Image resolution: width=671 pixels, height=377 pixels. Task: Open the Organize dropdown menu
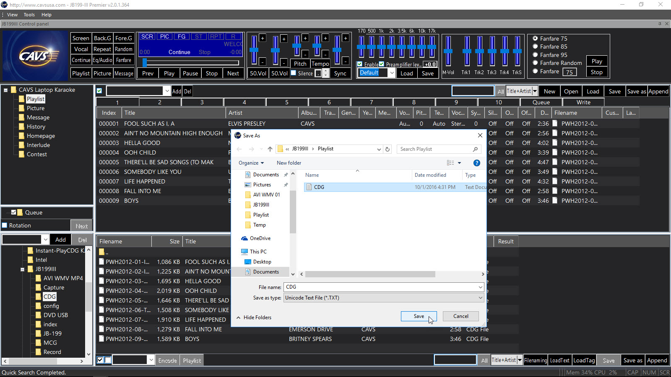[x=251, y=163]
